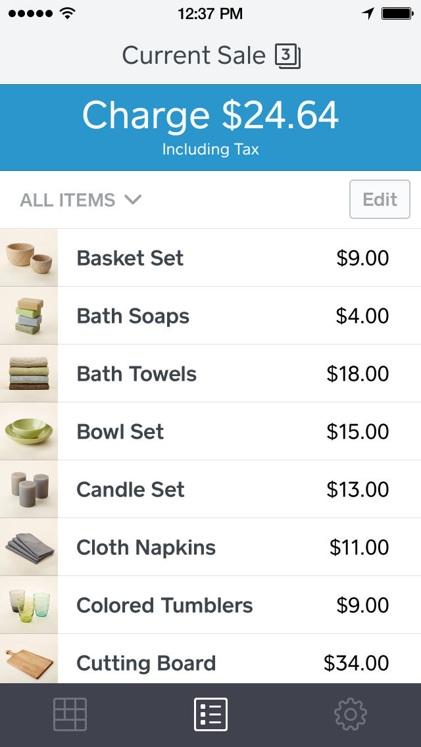
Task: Tap the Cloth Napkins product image
Action: click(29, 547)
